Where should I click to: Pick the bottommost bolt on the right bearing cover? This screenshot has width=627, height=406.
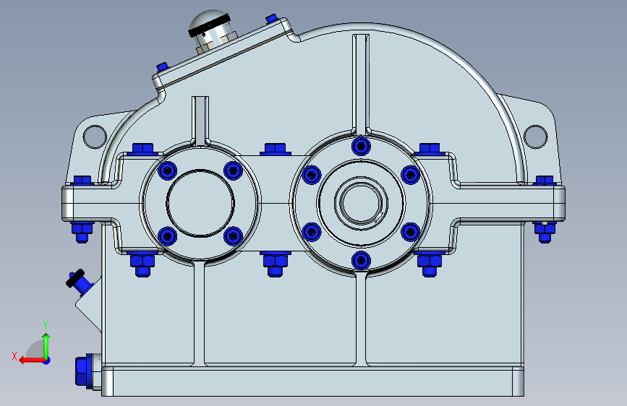(x=361, y=261)
